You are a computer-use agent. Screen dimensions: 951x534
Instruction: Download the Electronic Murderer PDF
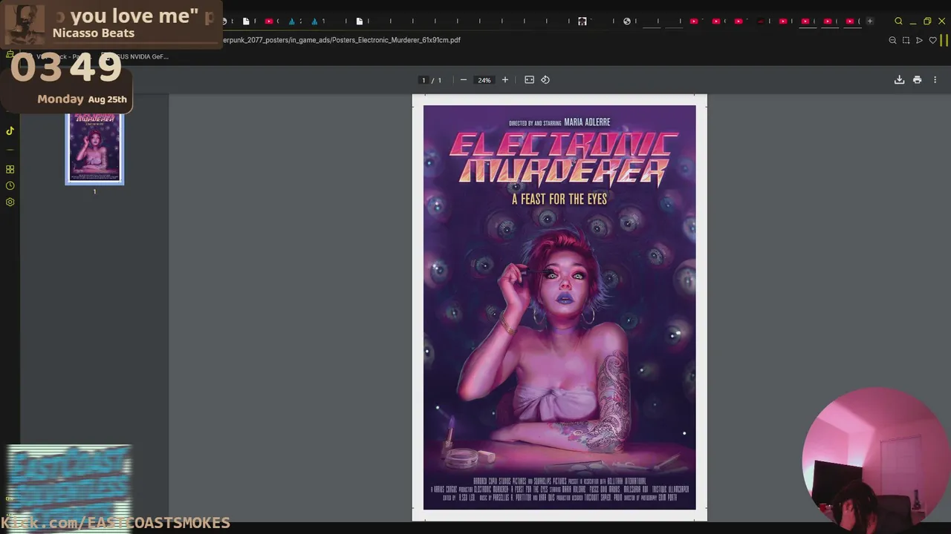[x=899, y=80]
